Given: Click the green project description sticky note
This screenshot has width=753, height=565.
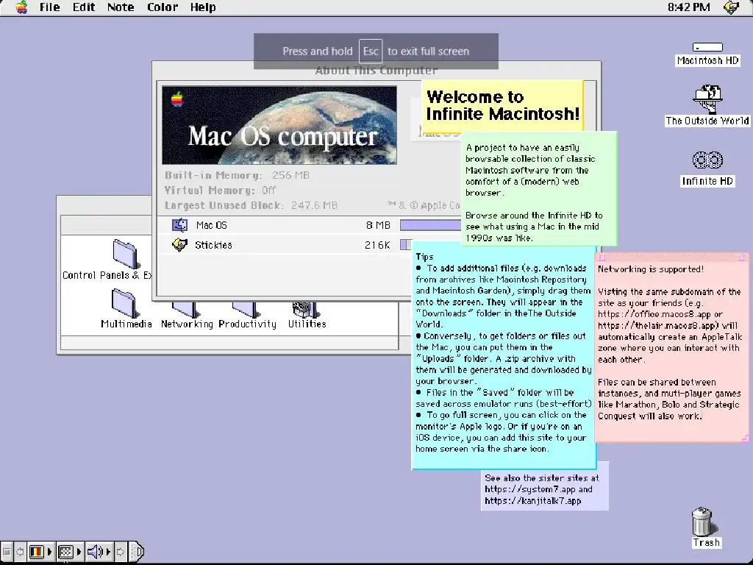Looking at the screenshot, I should (539, 188).
